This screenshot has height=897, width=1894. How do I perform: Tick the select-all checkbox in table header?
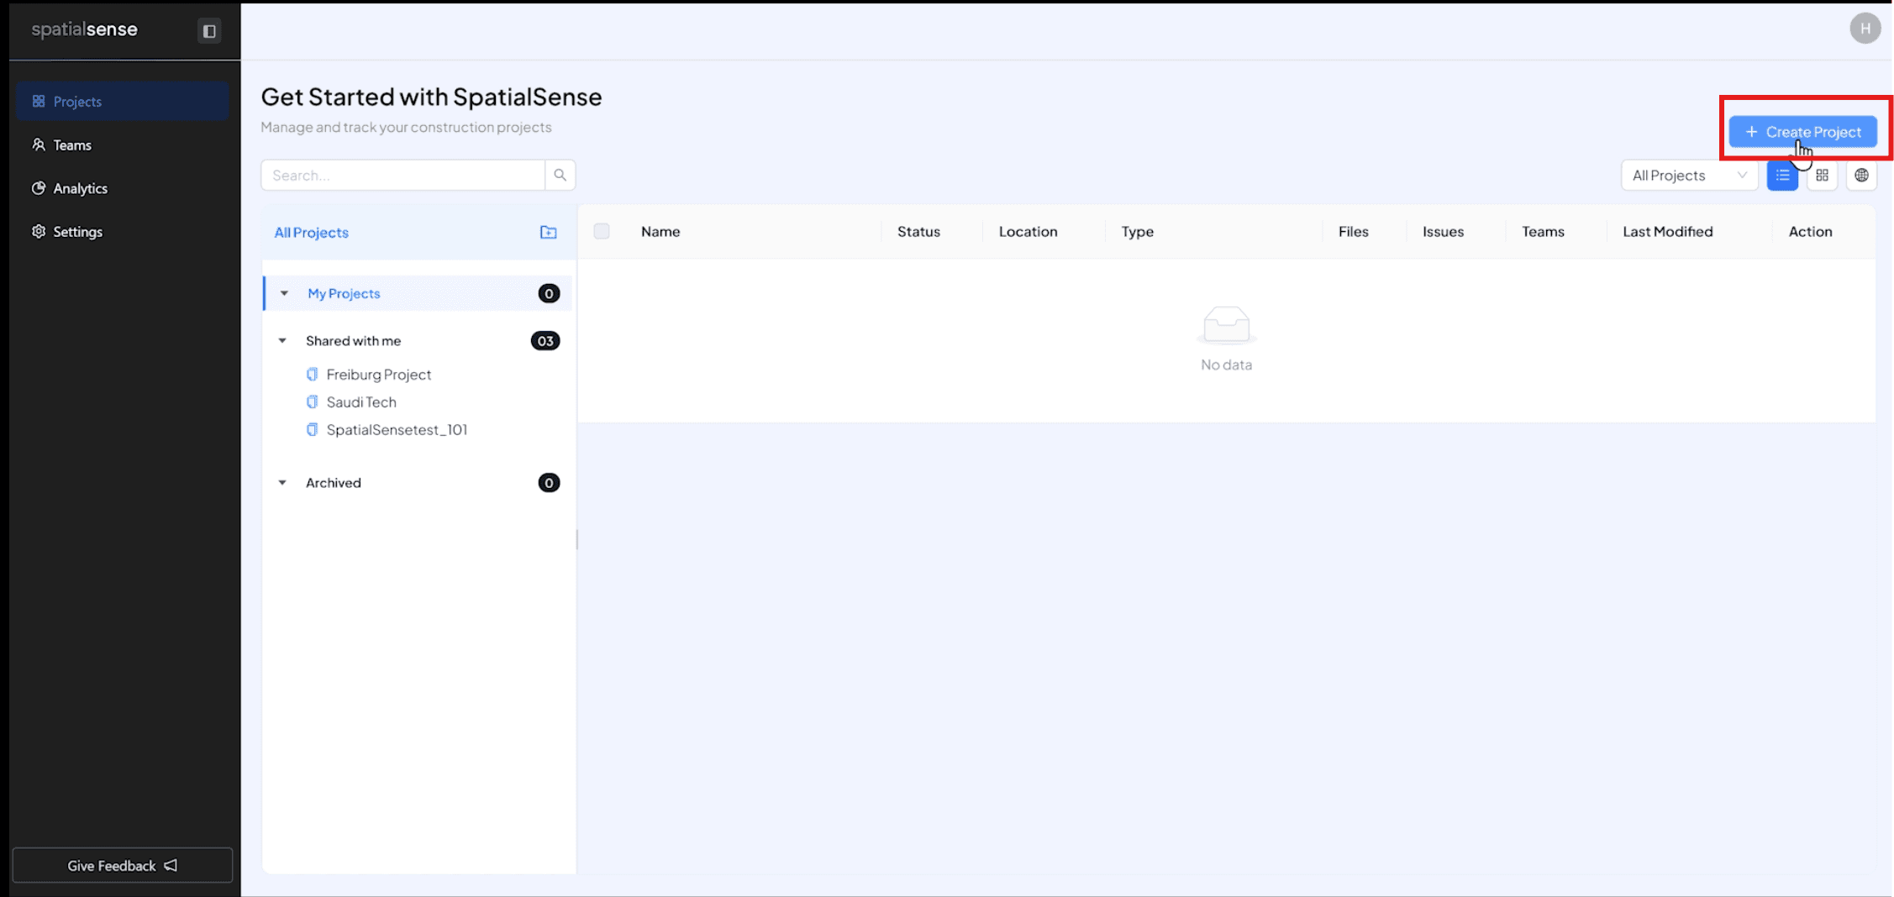(602, 231)
